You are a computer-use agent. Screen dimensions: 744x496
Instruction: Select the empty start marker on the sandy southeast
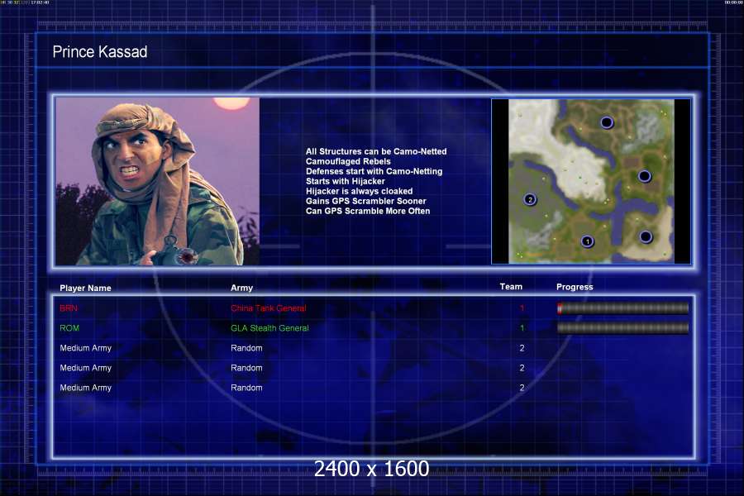pyautogui.click(x=646, y=236)
